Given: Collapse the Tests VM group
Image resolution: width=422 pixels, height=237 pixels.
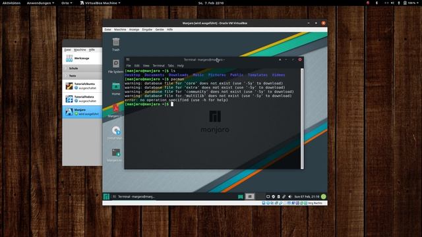Looking at the screenshot, I should click(x=66, y=76).
